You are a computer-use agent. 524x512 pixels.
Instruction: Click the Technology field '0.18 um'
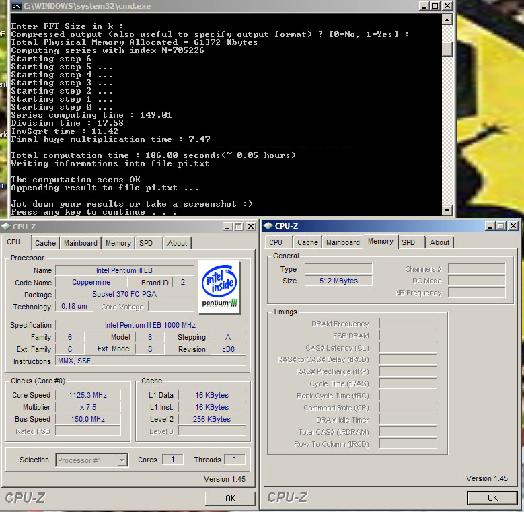click(x=74, y=306)
